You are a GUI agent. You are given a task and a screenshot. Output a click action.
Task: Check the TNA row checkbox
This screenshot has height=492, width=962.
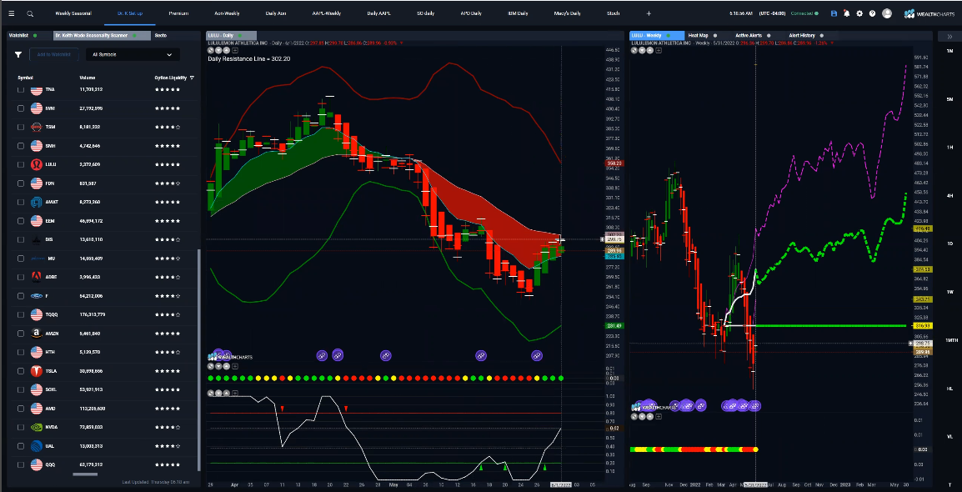20,89
